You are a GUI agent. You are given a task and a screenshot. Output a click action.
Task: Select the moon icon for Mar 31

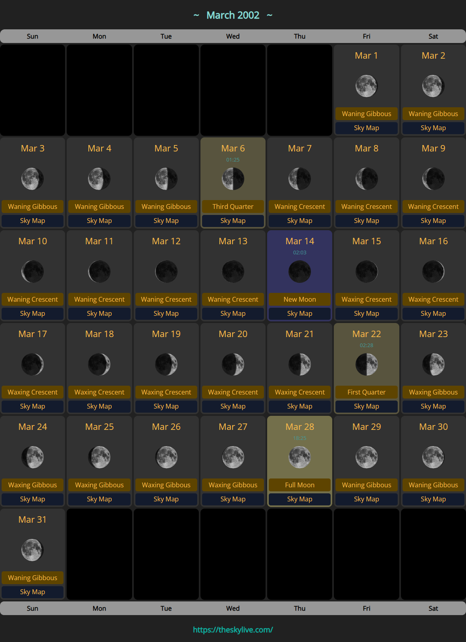click(33, 550)
